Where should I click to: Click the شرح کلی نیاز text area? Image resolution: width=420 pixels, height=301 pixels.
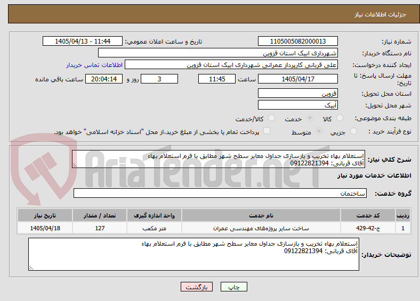[x=219, y=159]
